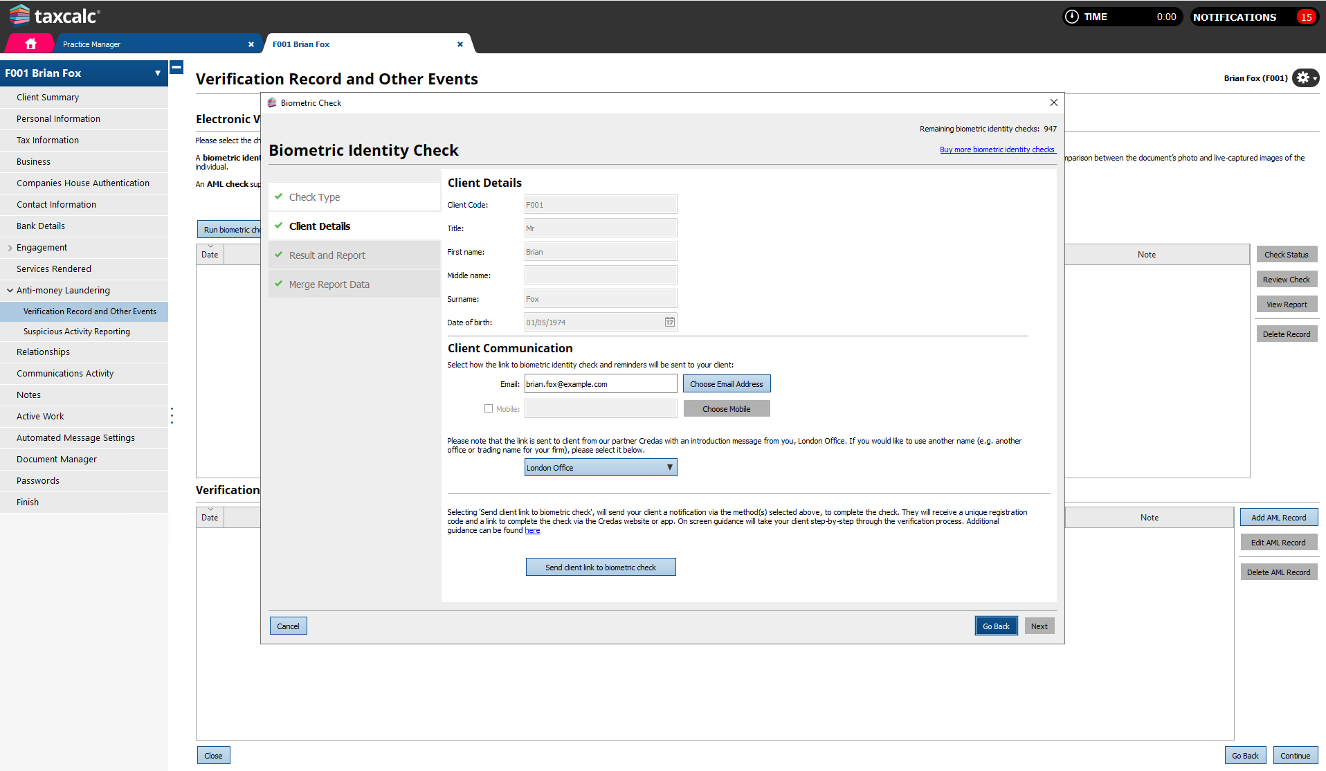The width and height of the screenshot is (1326, 771).
Task: Click the TIME clock icon
Action: point(1071,16)
